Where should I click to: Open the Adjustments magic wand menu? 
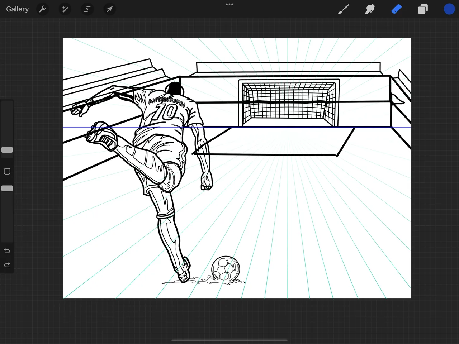coord(65,9)
